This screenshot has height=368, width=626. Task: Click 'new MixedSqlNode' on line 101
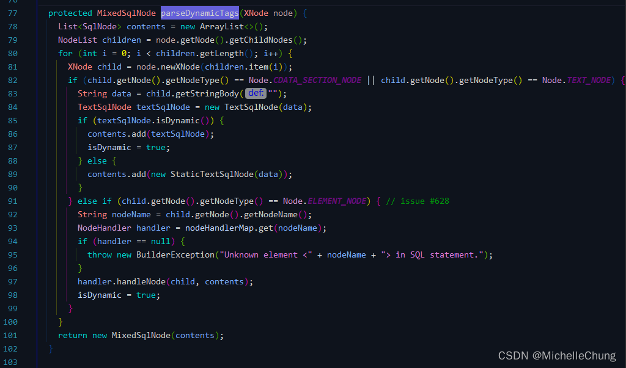[x=131, y=335]
